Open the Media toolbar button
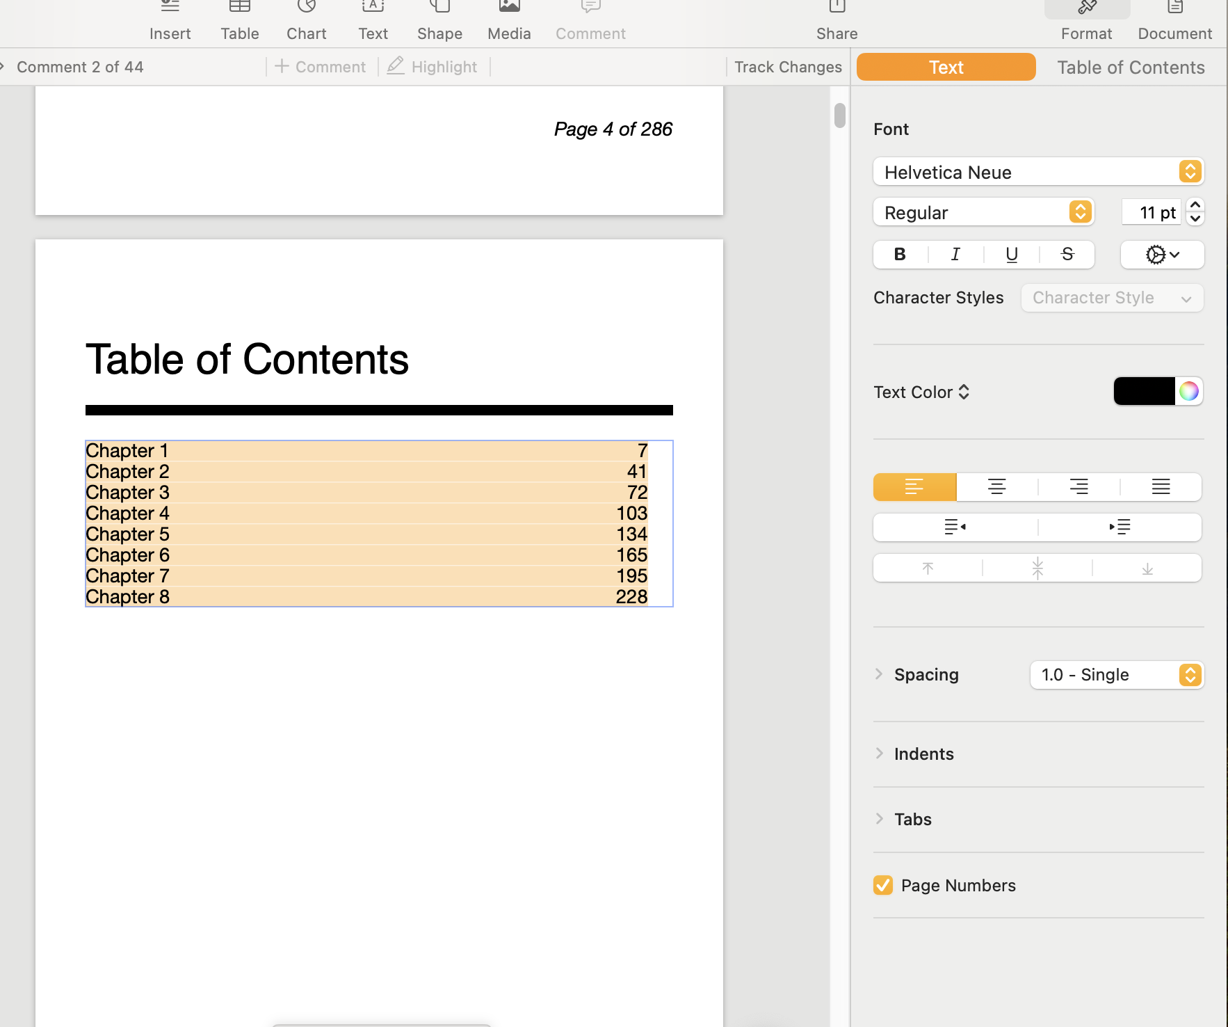This screenshot has width=1228, height=1027. tap(509, 22)
